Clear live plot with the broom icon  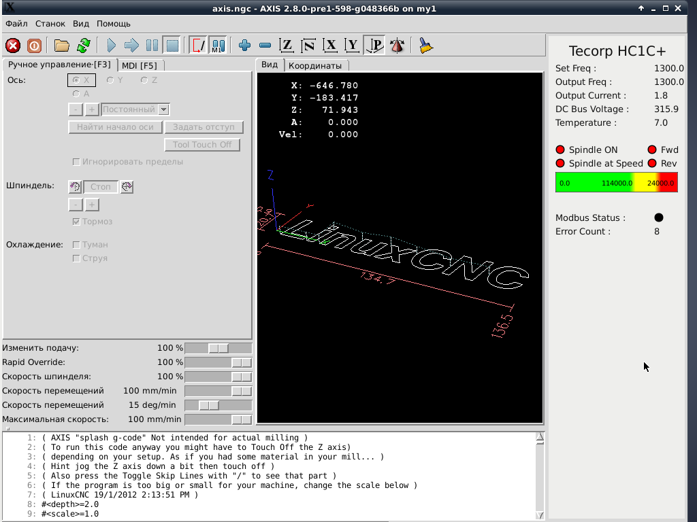pos(426,46)
